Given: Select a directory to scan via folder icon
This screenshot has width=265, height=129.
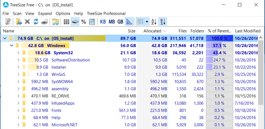Looking at the screenshot, I should point(19,21).
